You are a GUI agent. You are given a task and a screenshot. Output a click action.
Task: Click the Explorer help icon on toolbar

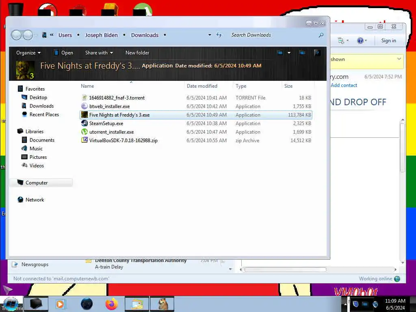(317, 53)
